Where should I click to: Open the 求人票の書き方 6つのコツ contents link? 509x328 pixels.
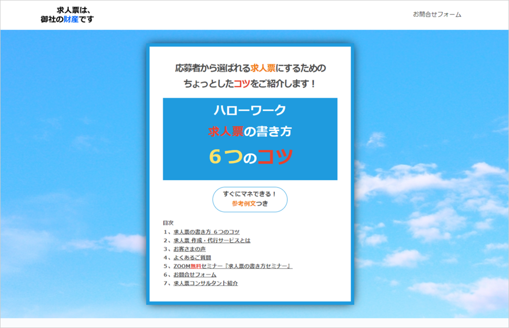[x=206, y=232]
